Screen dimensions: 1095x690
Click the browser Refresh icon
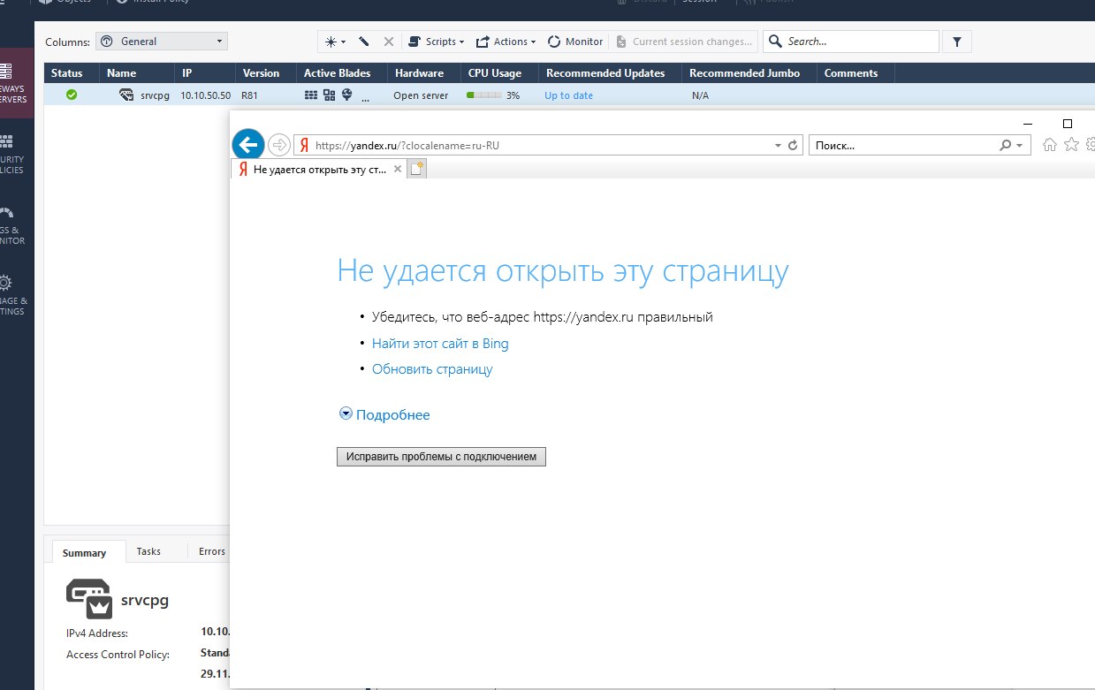(x=793, y=145)
